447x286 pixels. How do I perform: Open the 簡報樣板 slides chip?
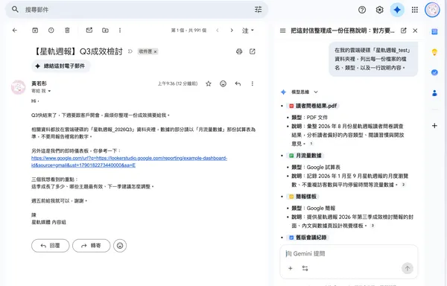point(302,197)
